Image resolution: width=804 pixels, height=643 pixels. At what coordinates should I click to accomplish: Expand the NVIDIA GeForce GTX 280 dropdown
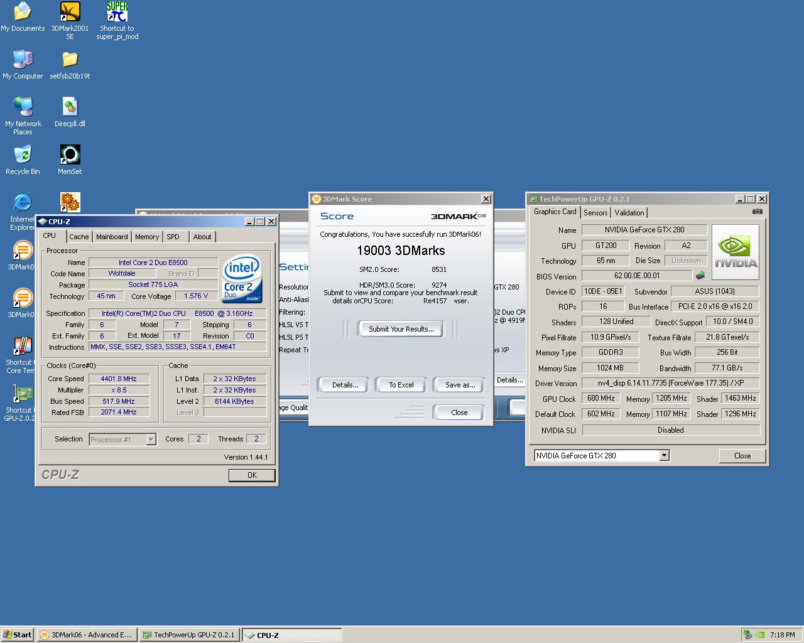tap(664, 456)
